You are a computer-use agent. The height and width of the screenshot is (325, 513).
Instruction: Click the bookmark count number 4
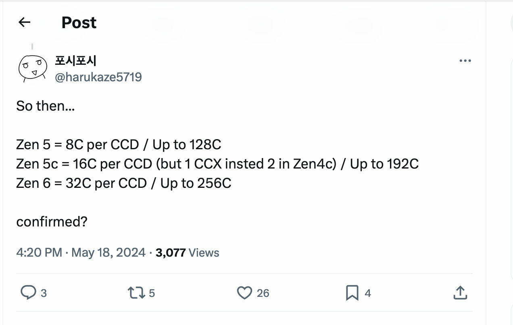coord(367,293)
